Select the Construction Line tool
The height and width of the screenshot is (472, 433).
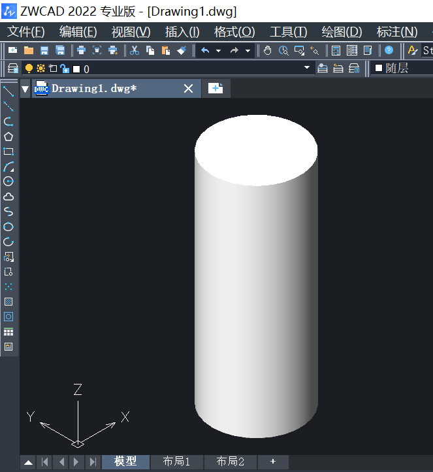(x=8, y=106)
